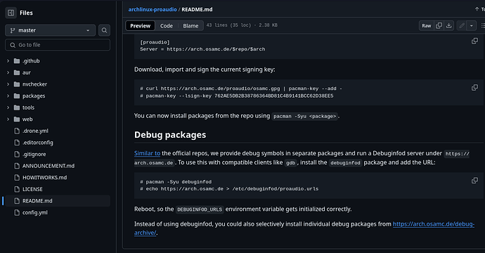Click the search files magnifier icon
Screen dimensions: 485x253
[x=104, y=30]
